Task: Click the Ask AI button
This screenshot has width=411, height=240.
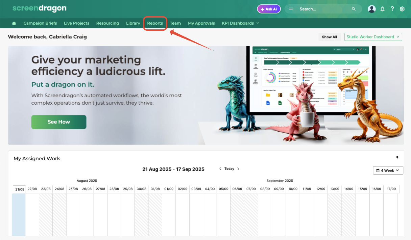Action: [269, 9]
